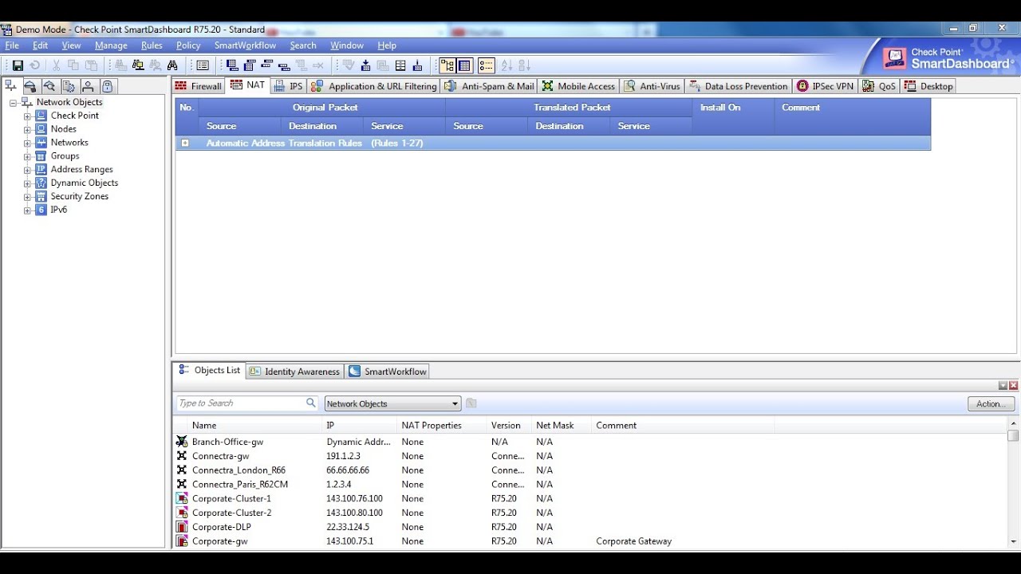1021x574 pixels.
Task: Click the IPSec VPN tab icon
Action: [802, 86]
